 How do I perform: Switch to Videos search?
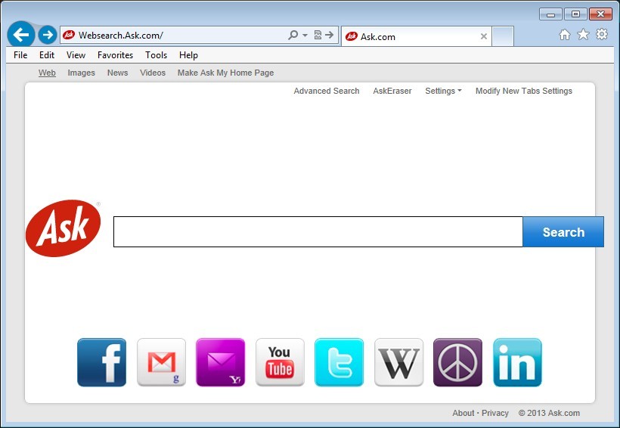tap(153, 73)
